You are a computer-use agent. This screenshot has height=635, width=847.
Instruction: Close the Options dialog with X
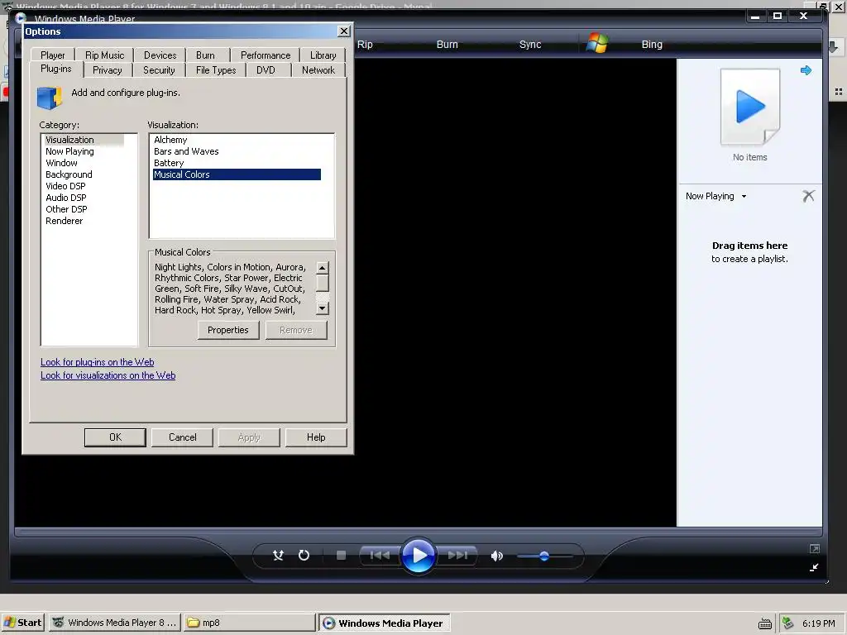343,31
